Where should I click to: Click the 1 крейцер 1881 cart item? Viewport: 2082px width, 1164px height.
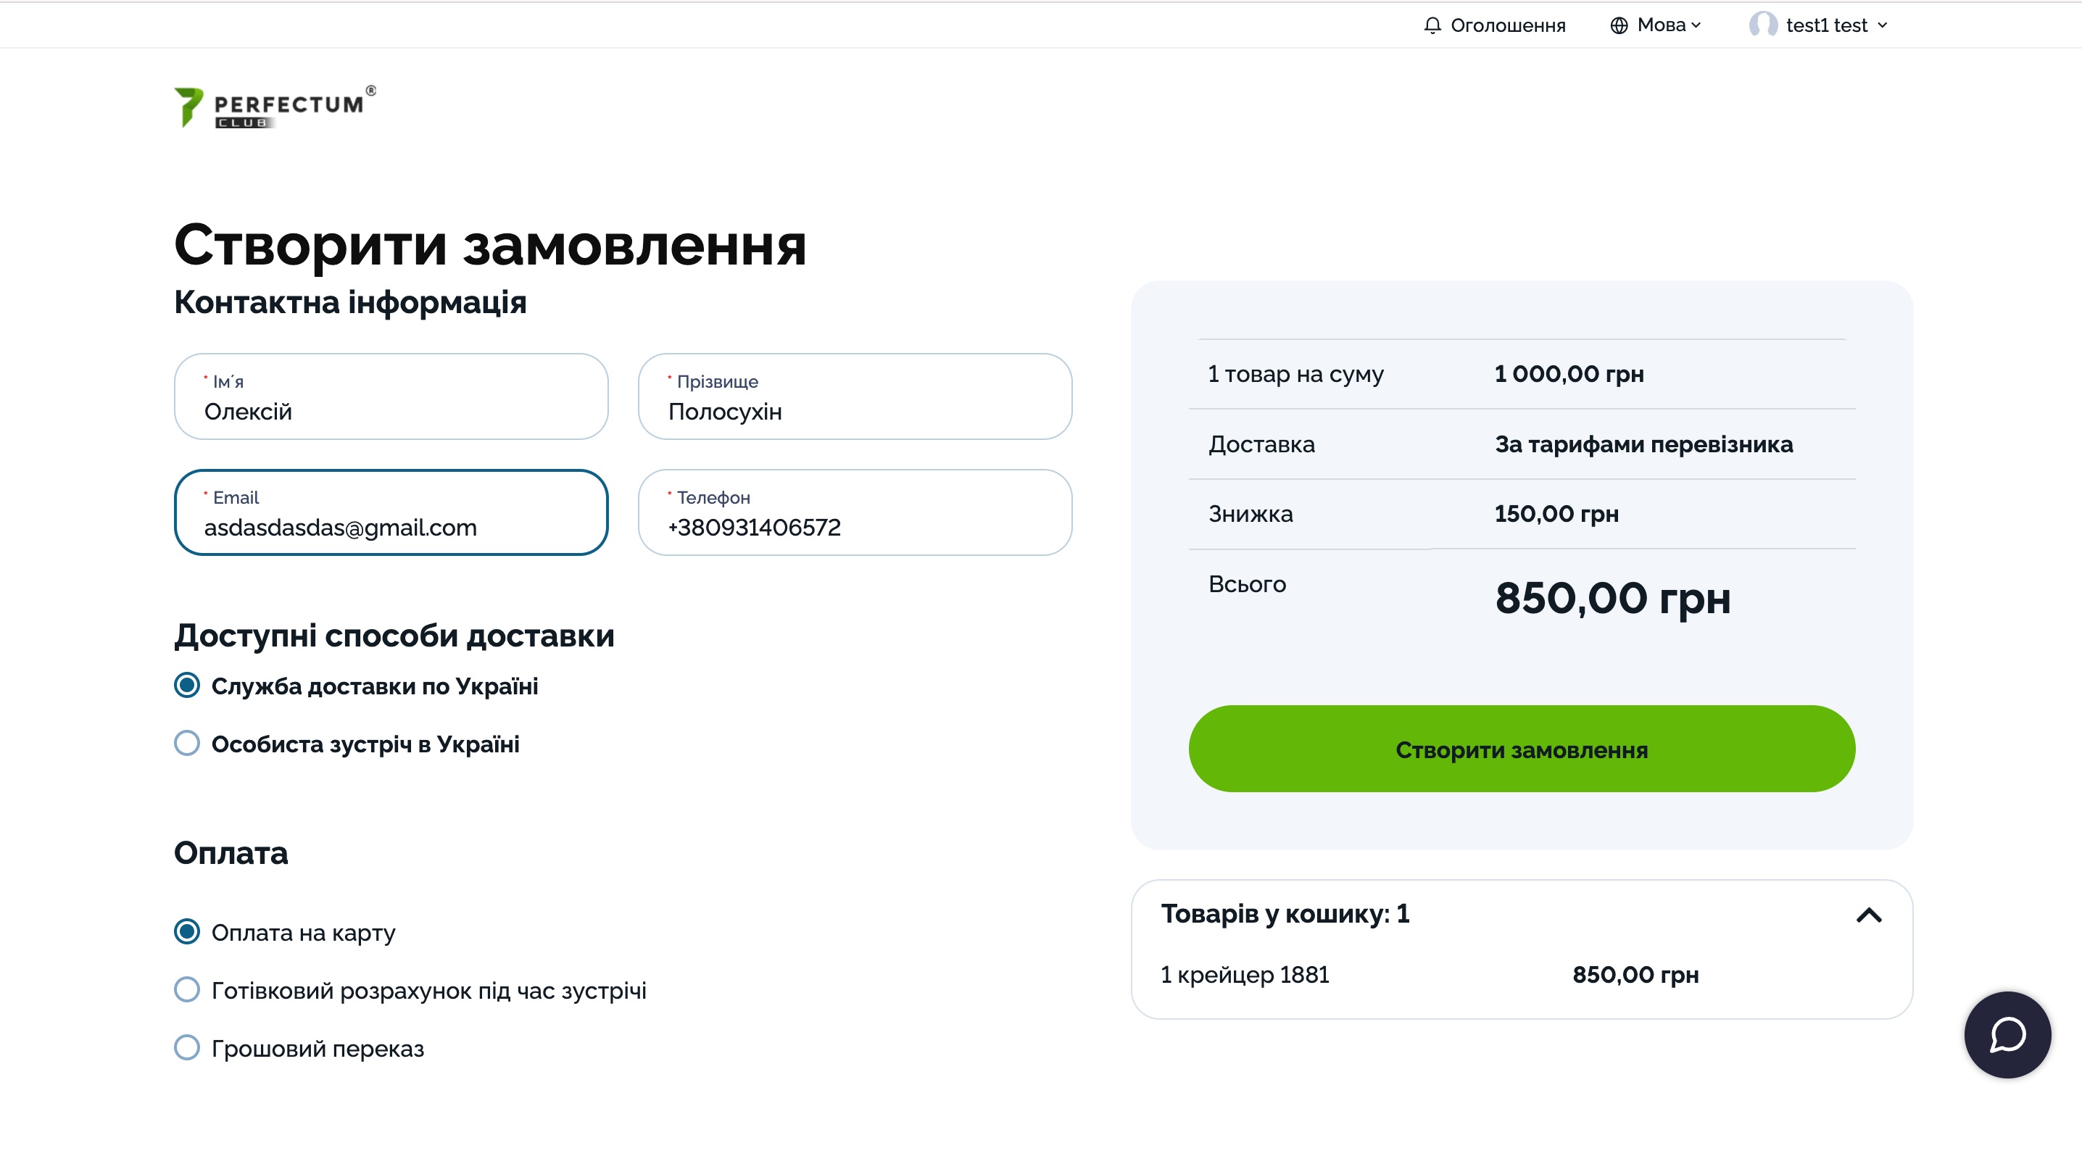click(x=1245, y=974)
